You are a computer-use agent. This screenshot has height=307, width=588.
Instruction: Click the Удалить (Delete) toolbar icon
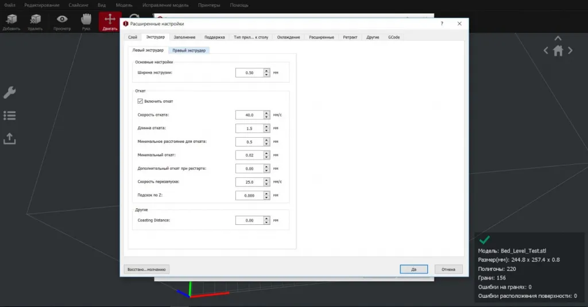click(36, 21)
